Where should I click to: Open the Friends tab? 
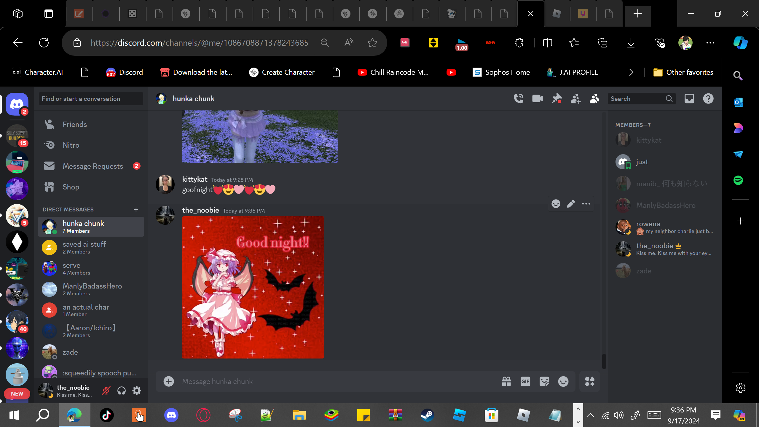(x=75, y=124)
